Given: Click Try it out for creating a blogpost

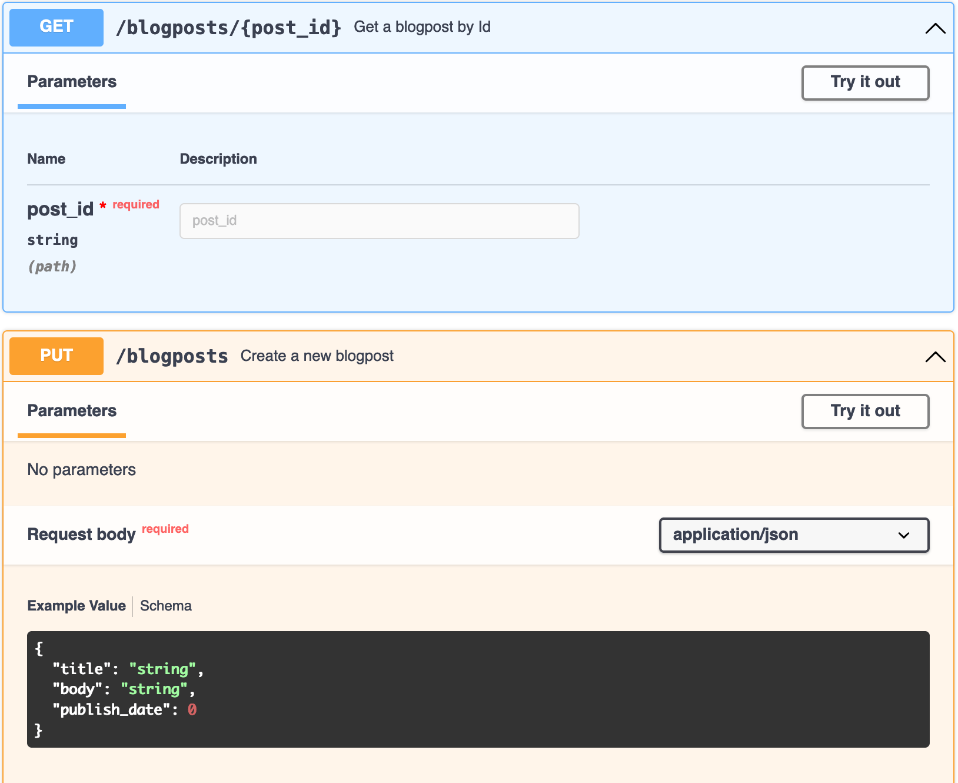Looking at the screenshot, I should 865,412.
